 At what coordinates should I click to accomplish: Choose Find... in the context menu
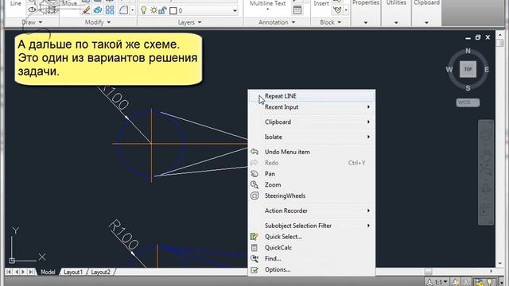point(312,259)
